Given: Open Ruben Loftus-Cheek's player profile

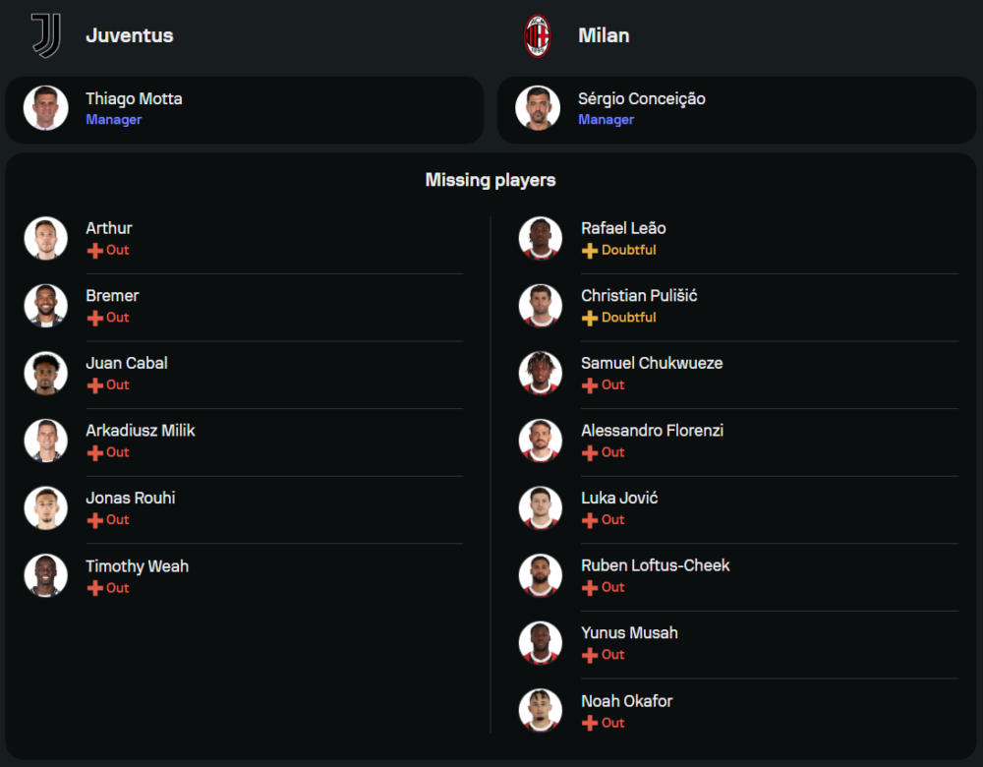Looking at the screenshot, I should click(655, 565).
